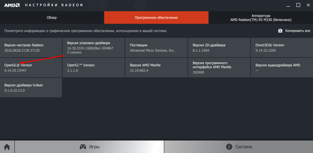Click the Версия аудиодрайвера AMD label
The image size is (313, 153).
(278, 65)
